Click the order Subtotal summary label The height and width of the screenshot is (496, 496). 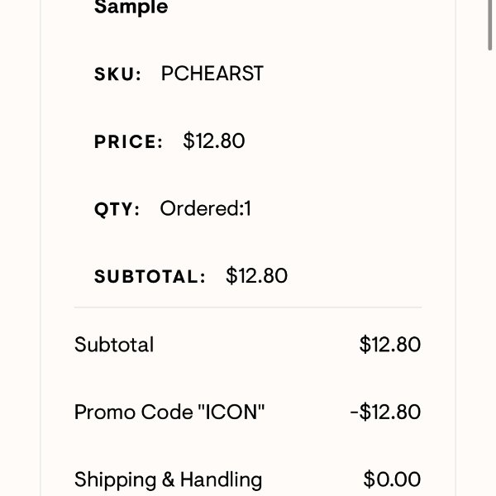114,345
